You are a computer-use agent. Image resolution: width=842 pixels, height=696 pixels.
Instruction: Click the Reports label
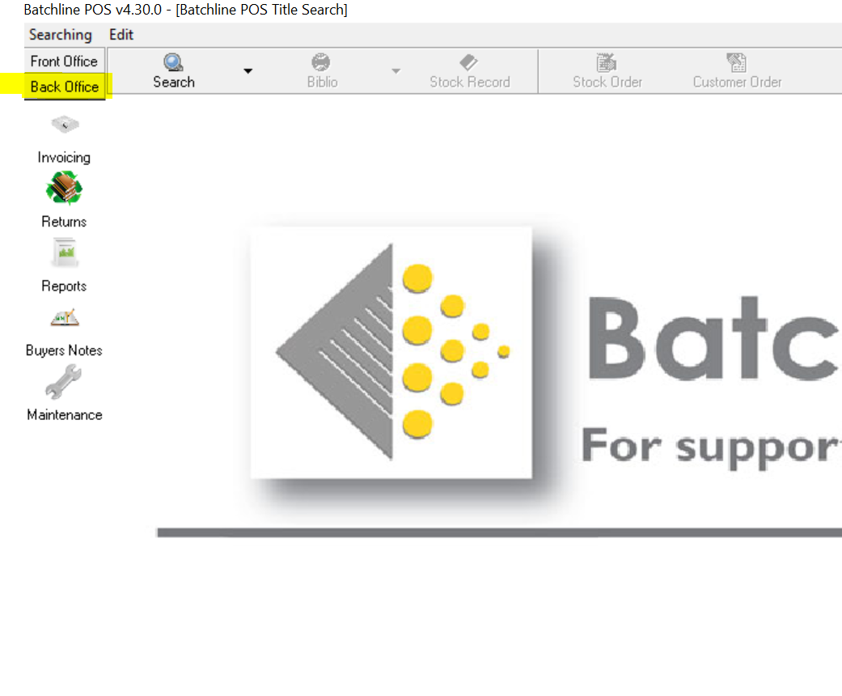tap(64, 286)
